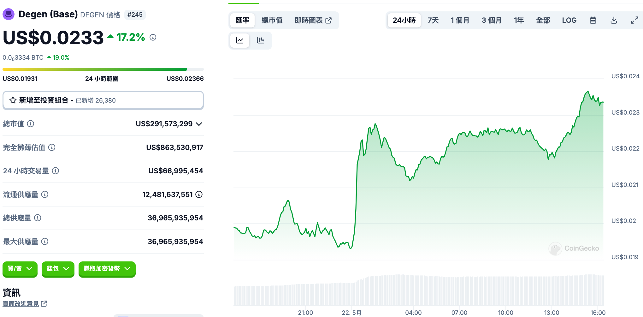Click the volume bars below the chart
643x317 pixels.
(418, 290)
